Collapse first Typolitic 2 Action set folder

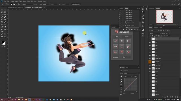point(124,22)
